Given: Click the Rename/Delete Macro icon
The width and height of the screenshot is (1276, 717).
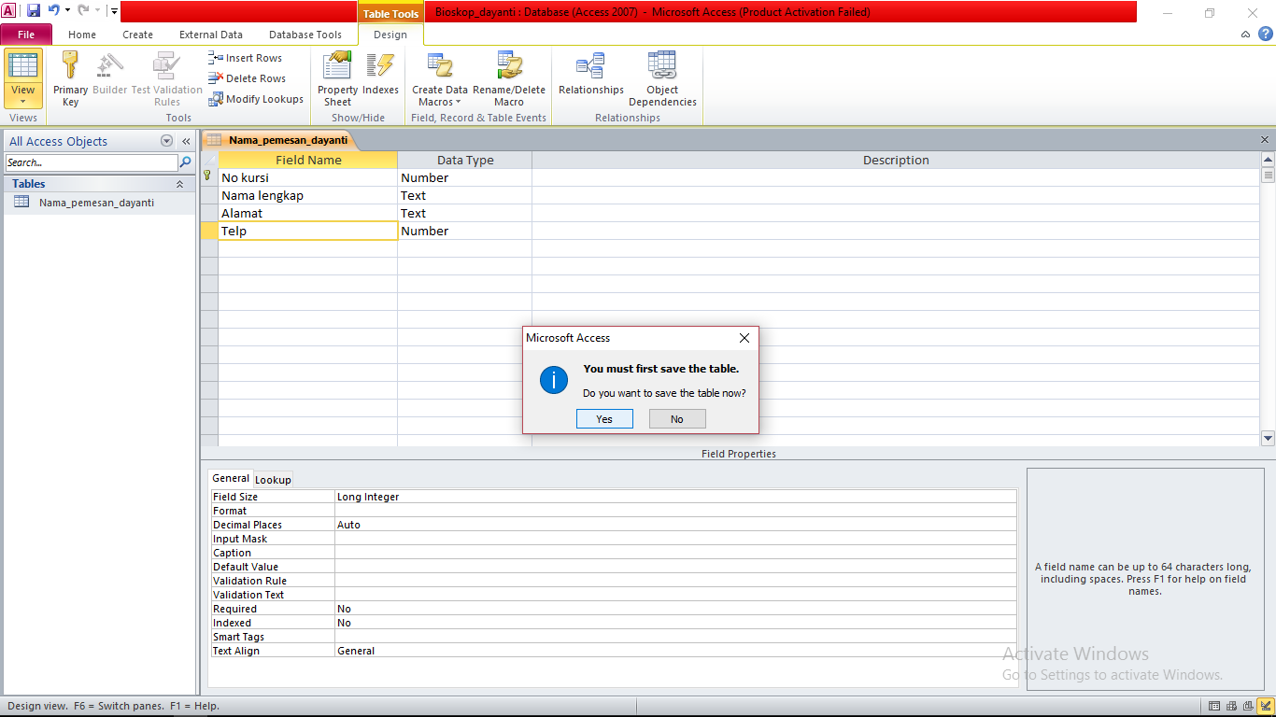Looking at the screenshot, I should pos(510,78).
